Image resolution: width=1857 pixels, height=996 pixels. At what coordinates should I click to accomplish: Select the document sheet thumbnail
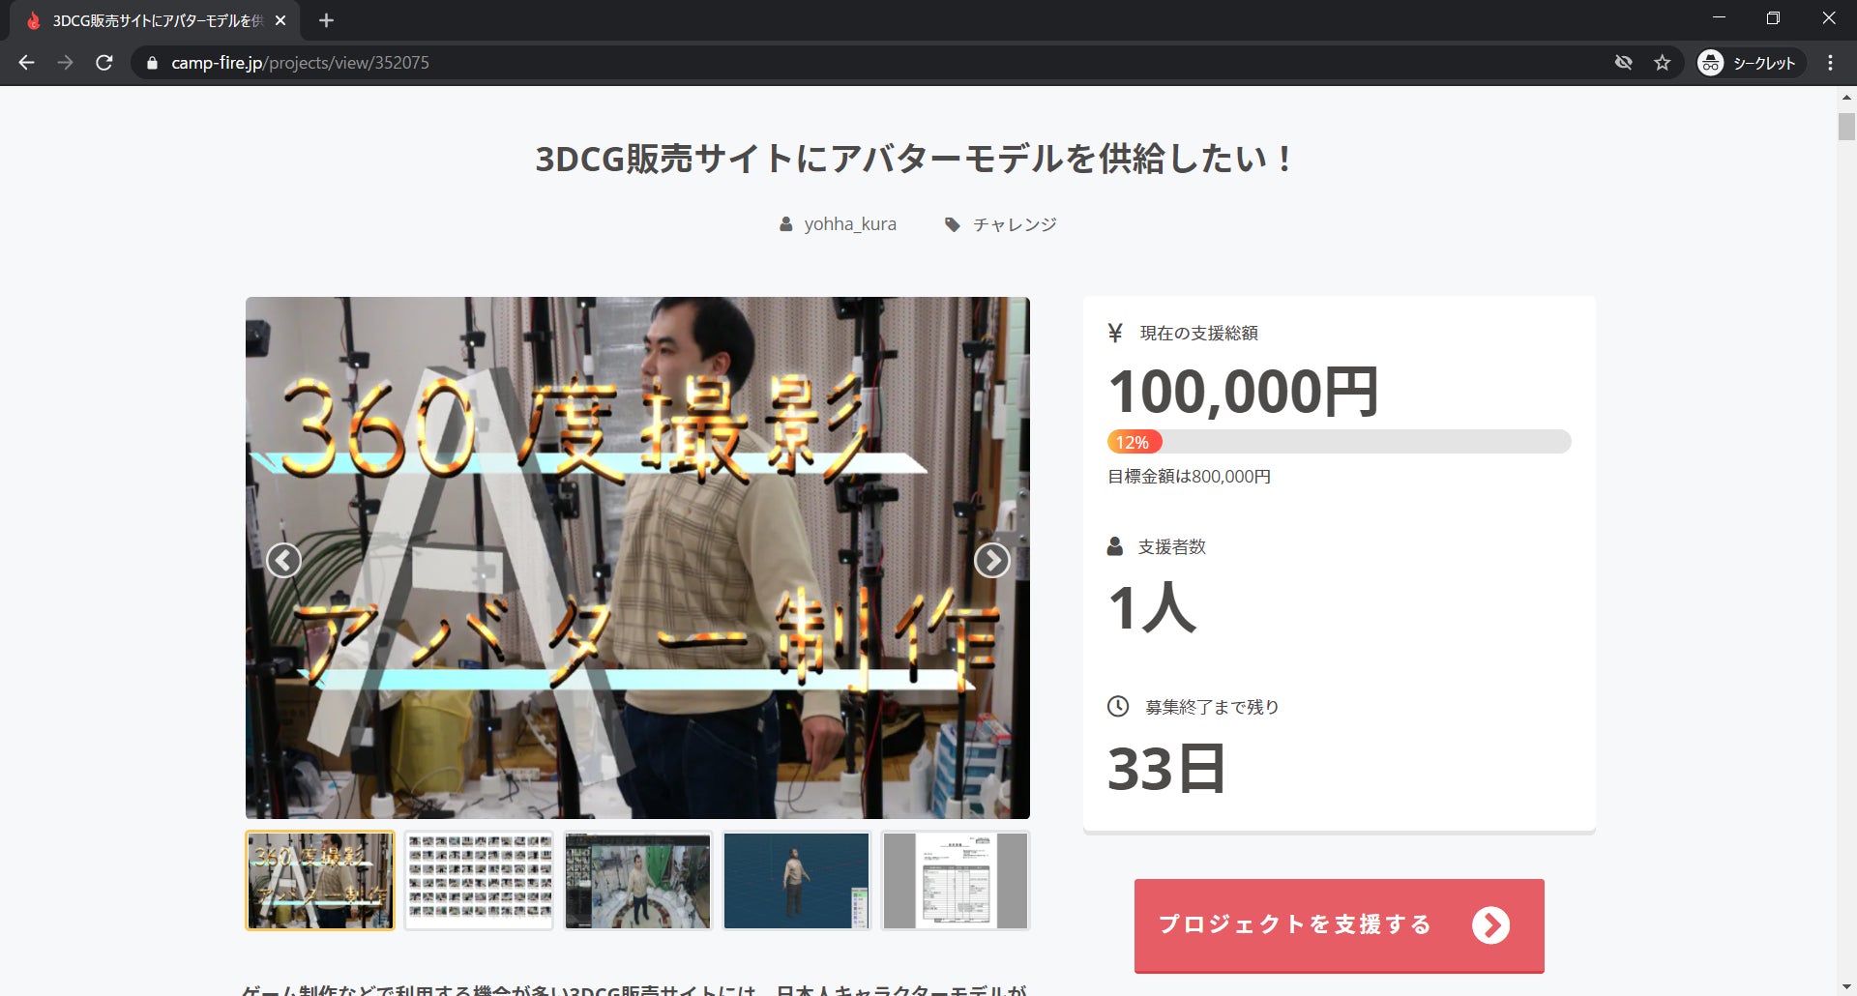click(x=956, y=880)
